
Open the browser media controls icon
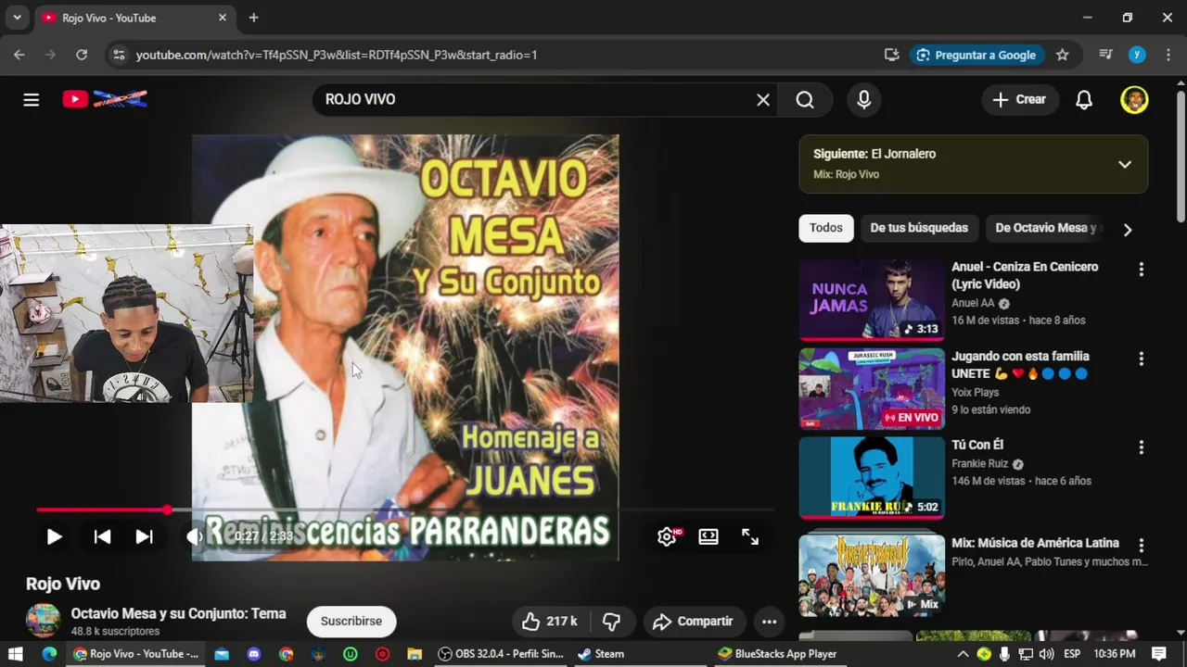[1105, 55]
